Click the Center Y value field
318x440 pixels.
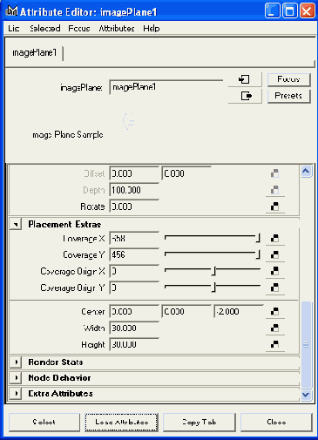pos(186,312)
